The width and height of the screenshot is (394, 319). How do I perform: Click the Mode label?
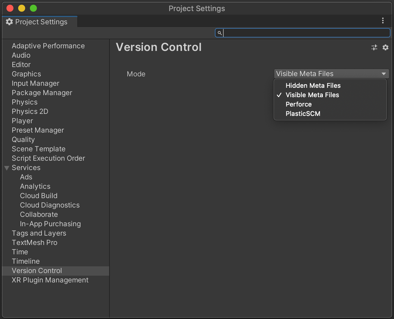tap(136, 74)
